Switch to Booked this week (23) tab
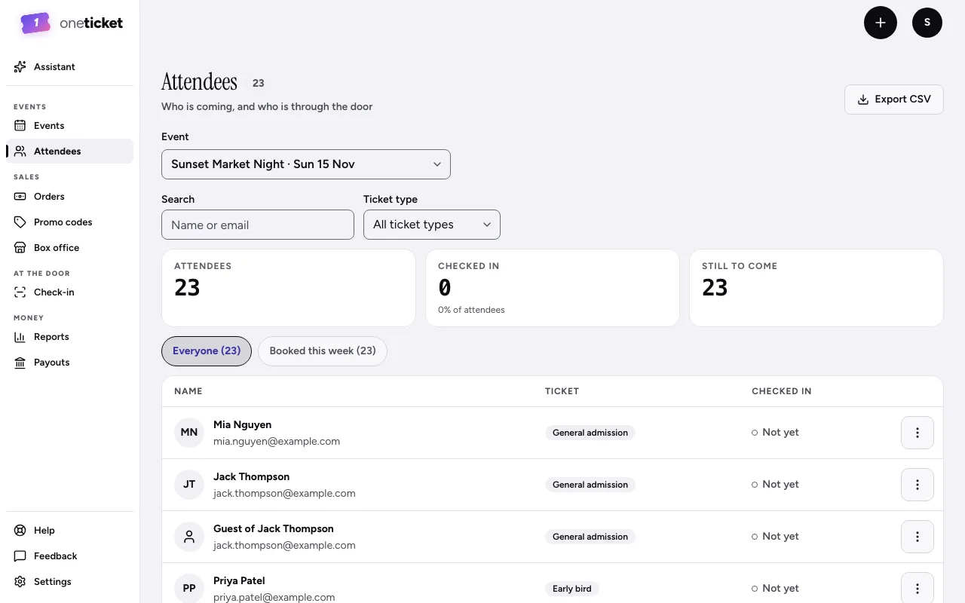The image size is (965, 603). click(323, 351)
